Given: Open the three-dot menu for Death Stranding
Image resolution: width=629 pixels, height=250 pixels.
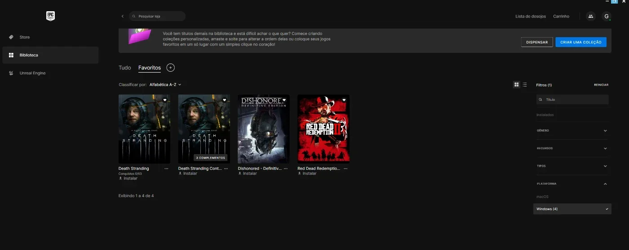Looking at the screenshot, I should pos(166,168).
